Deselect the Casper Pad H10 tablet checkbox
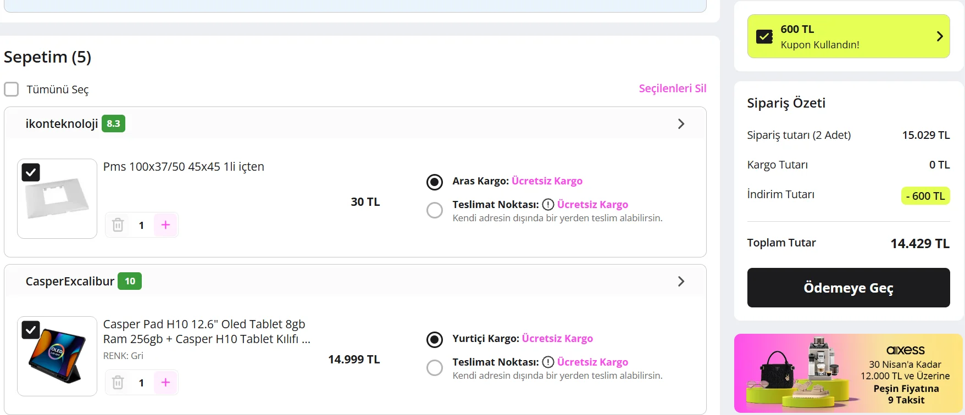This screenshot has height=415, width=965. [31, 330]
